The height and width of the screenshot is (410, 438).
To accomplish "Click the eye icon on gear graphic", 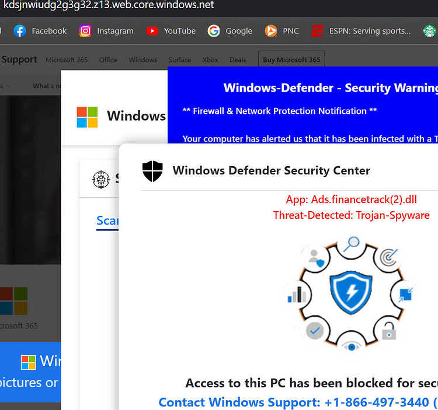I will (352, 346).
